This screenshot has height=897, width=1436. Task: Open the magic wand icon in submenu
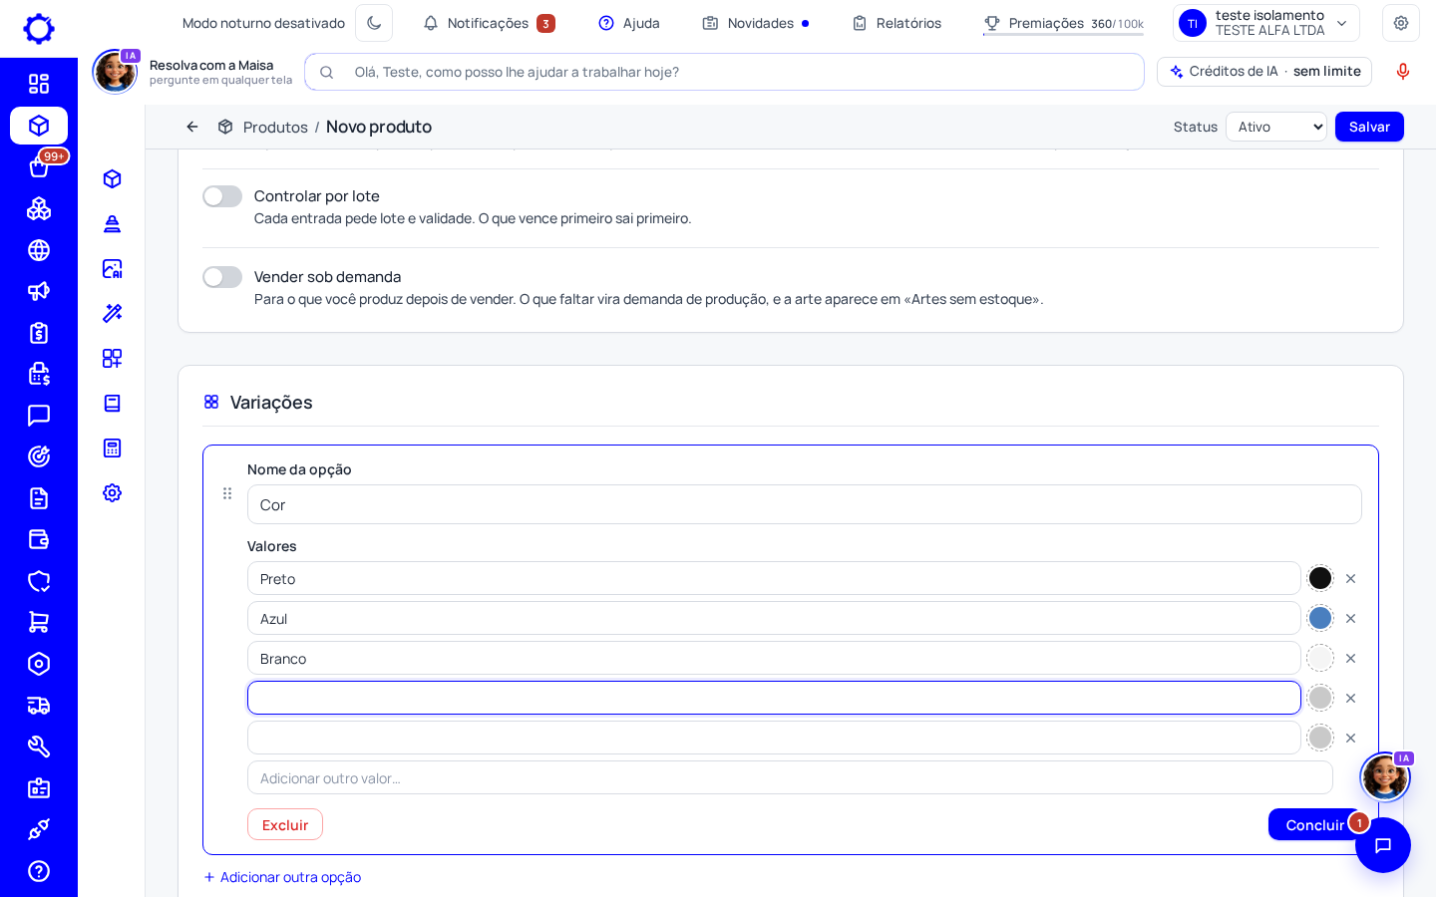[113, 313]
